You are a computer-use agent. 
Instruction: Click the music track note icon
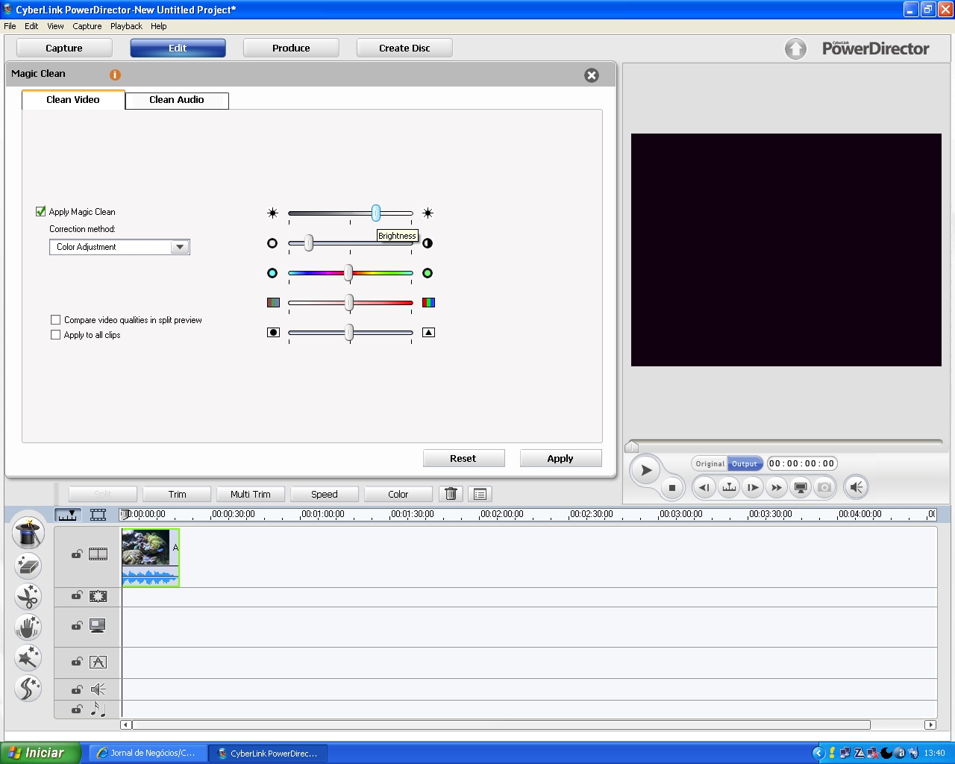98,710
